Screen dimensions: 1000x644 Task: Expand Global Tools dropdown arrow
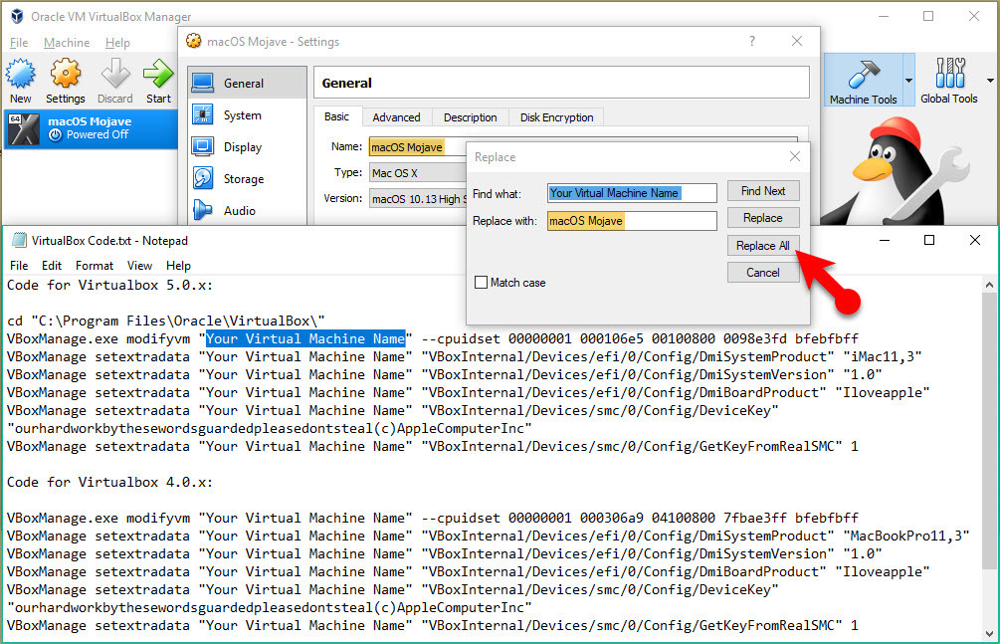[990, 81]
